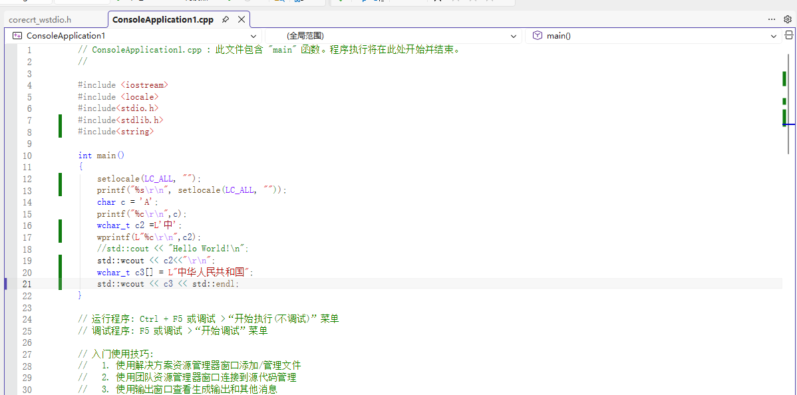Click the main() cube icon

(x=537, y=36)
